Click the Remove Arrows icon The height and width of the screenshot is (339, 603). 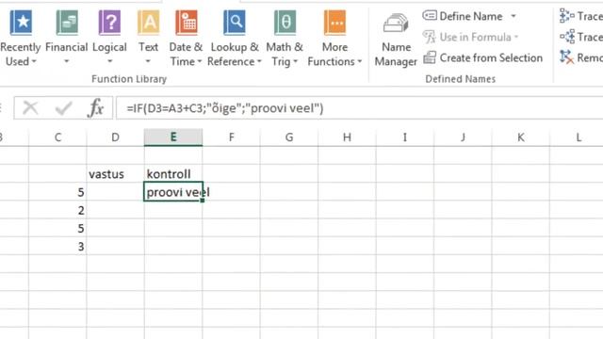(x=567, y=57)
